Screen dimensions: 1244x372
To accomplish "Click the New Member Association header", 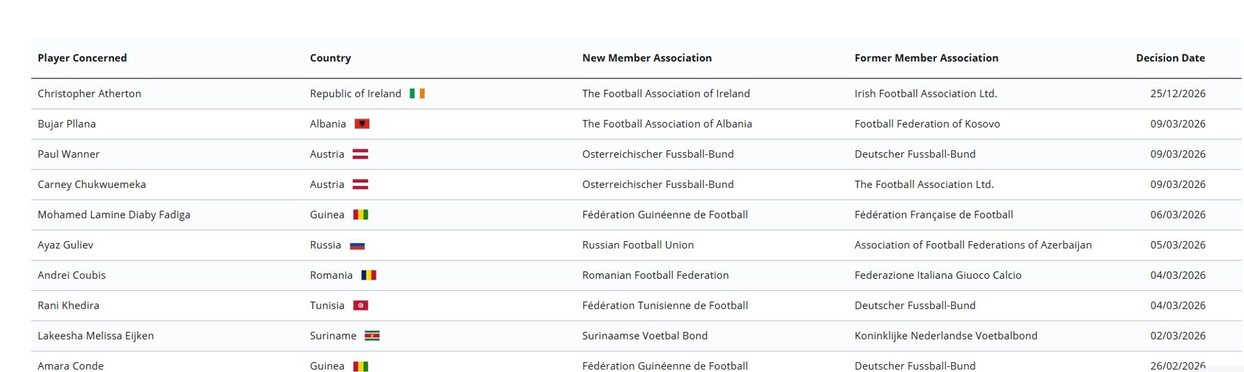I will tap(647, 58).
